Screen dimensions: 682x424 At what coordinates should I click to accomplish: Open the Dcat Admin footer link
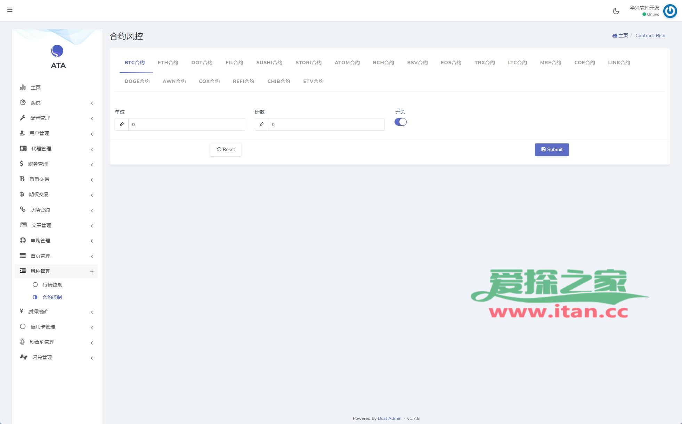pyautogui.click(x=389, y=418)
